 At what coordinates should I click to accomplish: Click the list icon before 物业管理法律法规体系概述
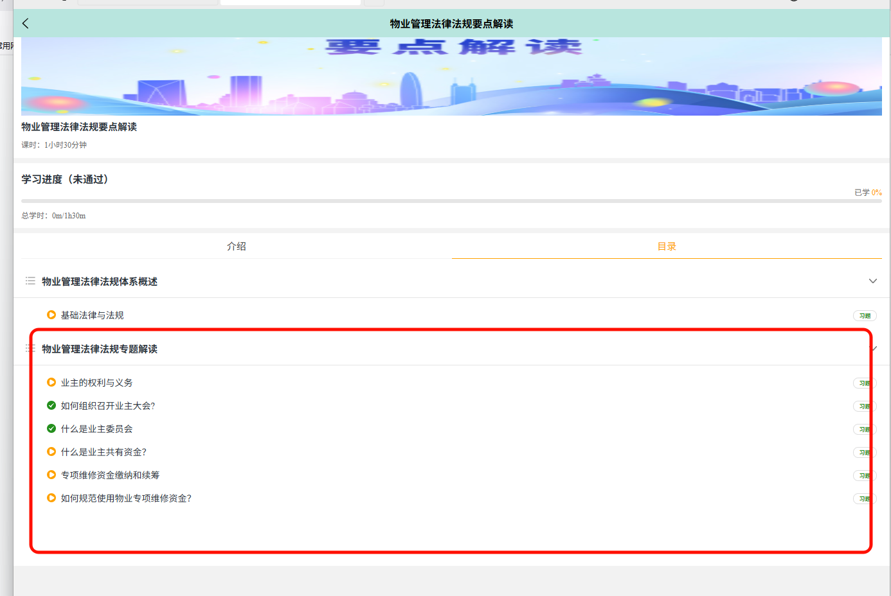(x=30, y=281)
